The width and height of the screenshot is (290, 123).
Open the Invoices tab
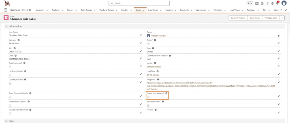(169, 10)
